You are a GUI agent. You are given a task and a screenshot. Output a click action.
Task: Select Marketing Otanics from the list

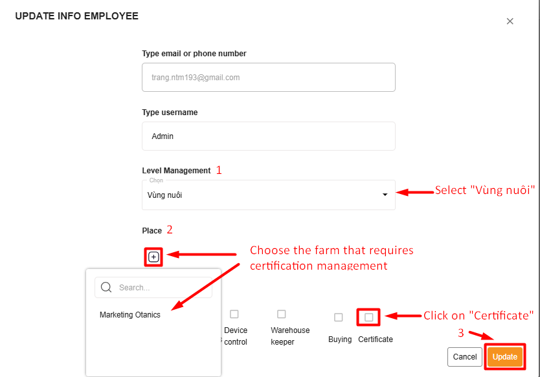tap(130, 315)
